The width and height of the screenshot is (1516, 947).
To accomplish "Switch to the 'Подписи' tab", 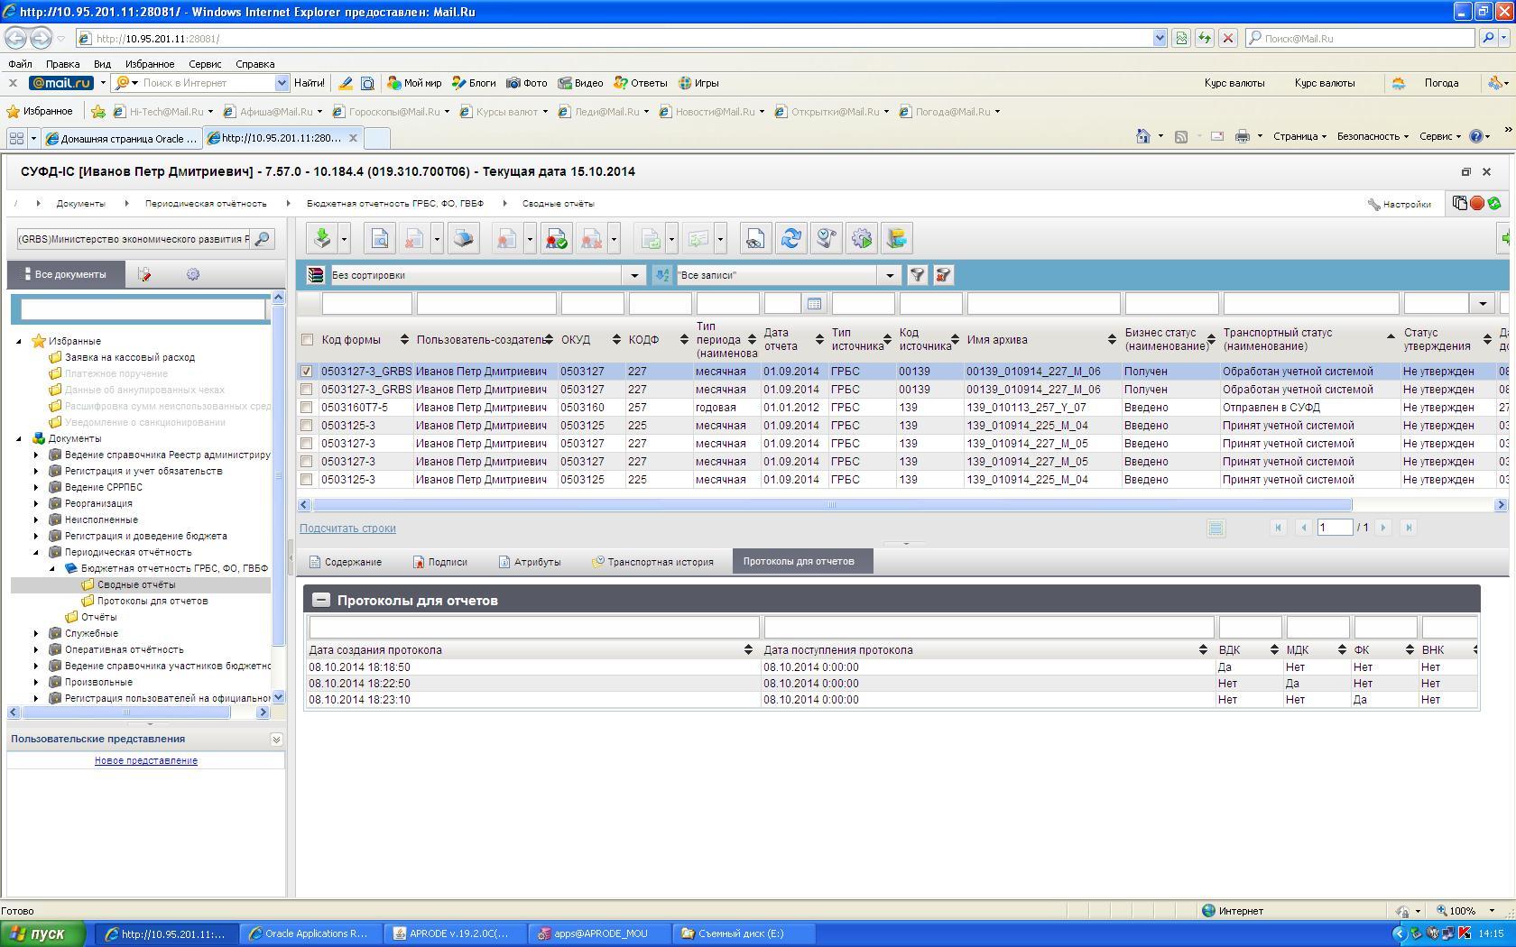I will [x=440, y=562].
